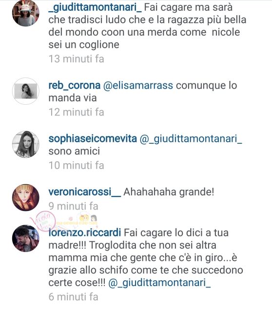Screen dimensions: 272x309
Task: Open _giudittamontanari_ profile picture
Action: click(26, 13)
